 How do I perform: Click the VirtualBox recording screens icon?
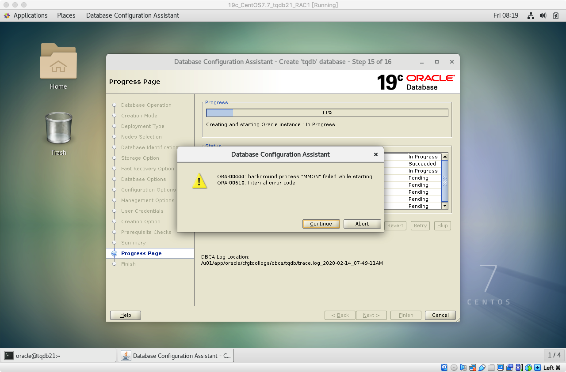pos(510,367)
